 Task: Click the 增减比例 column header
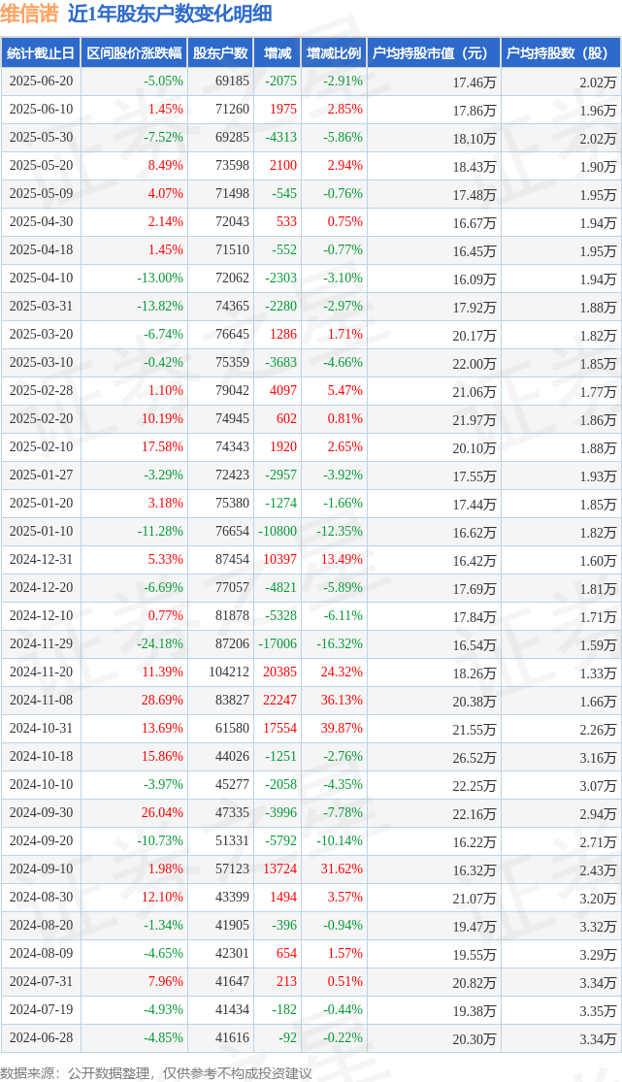pyautogui.click(x=334, y=53)
